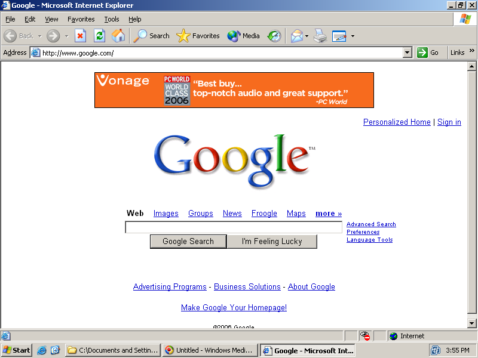
Task: Open the Maps link
Action: [296, 214]
